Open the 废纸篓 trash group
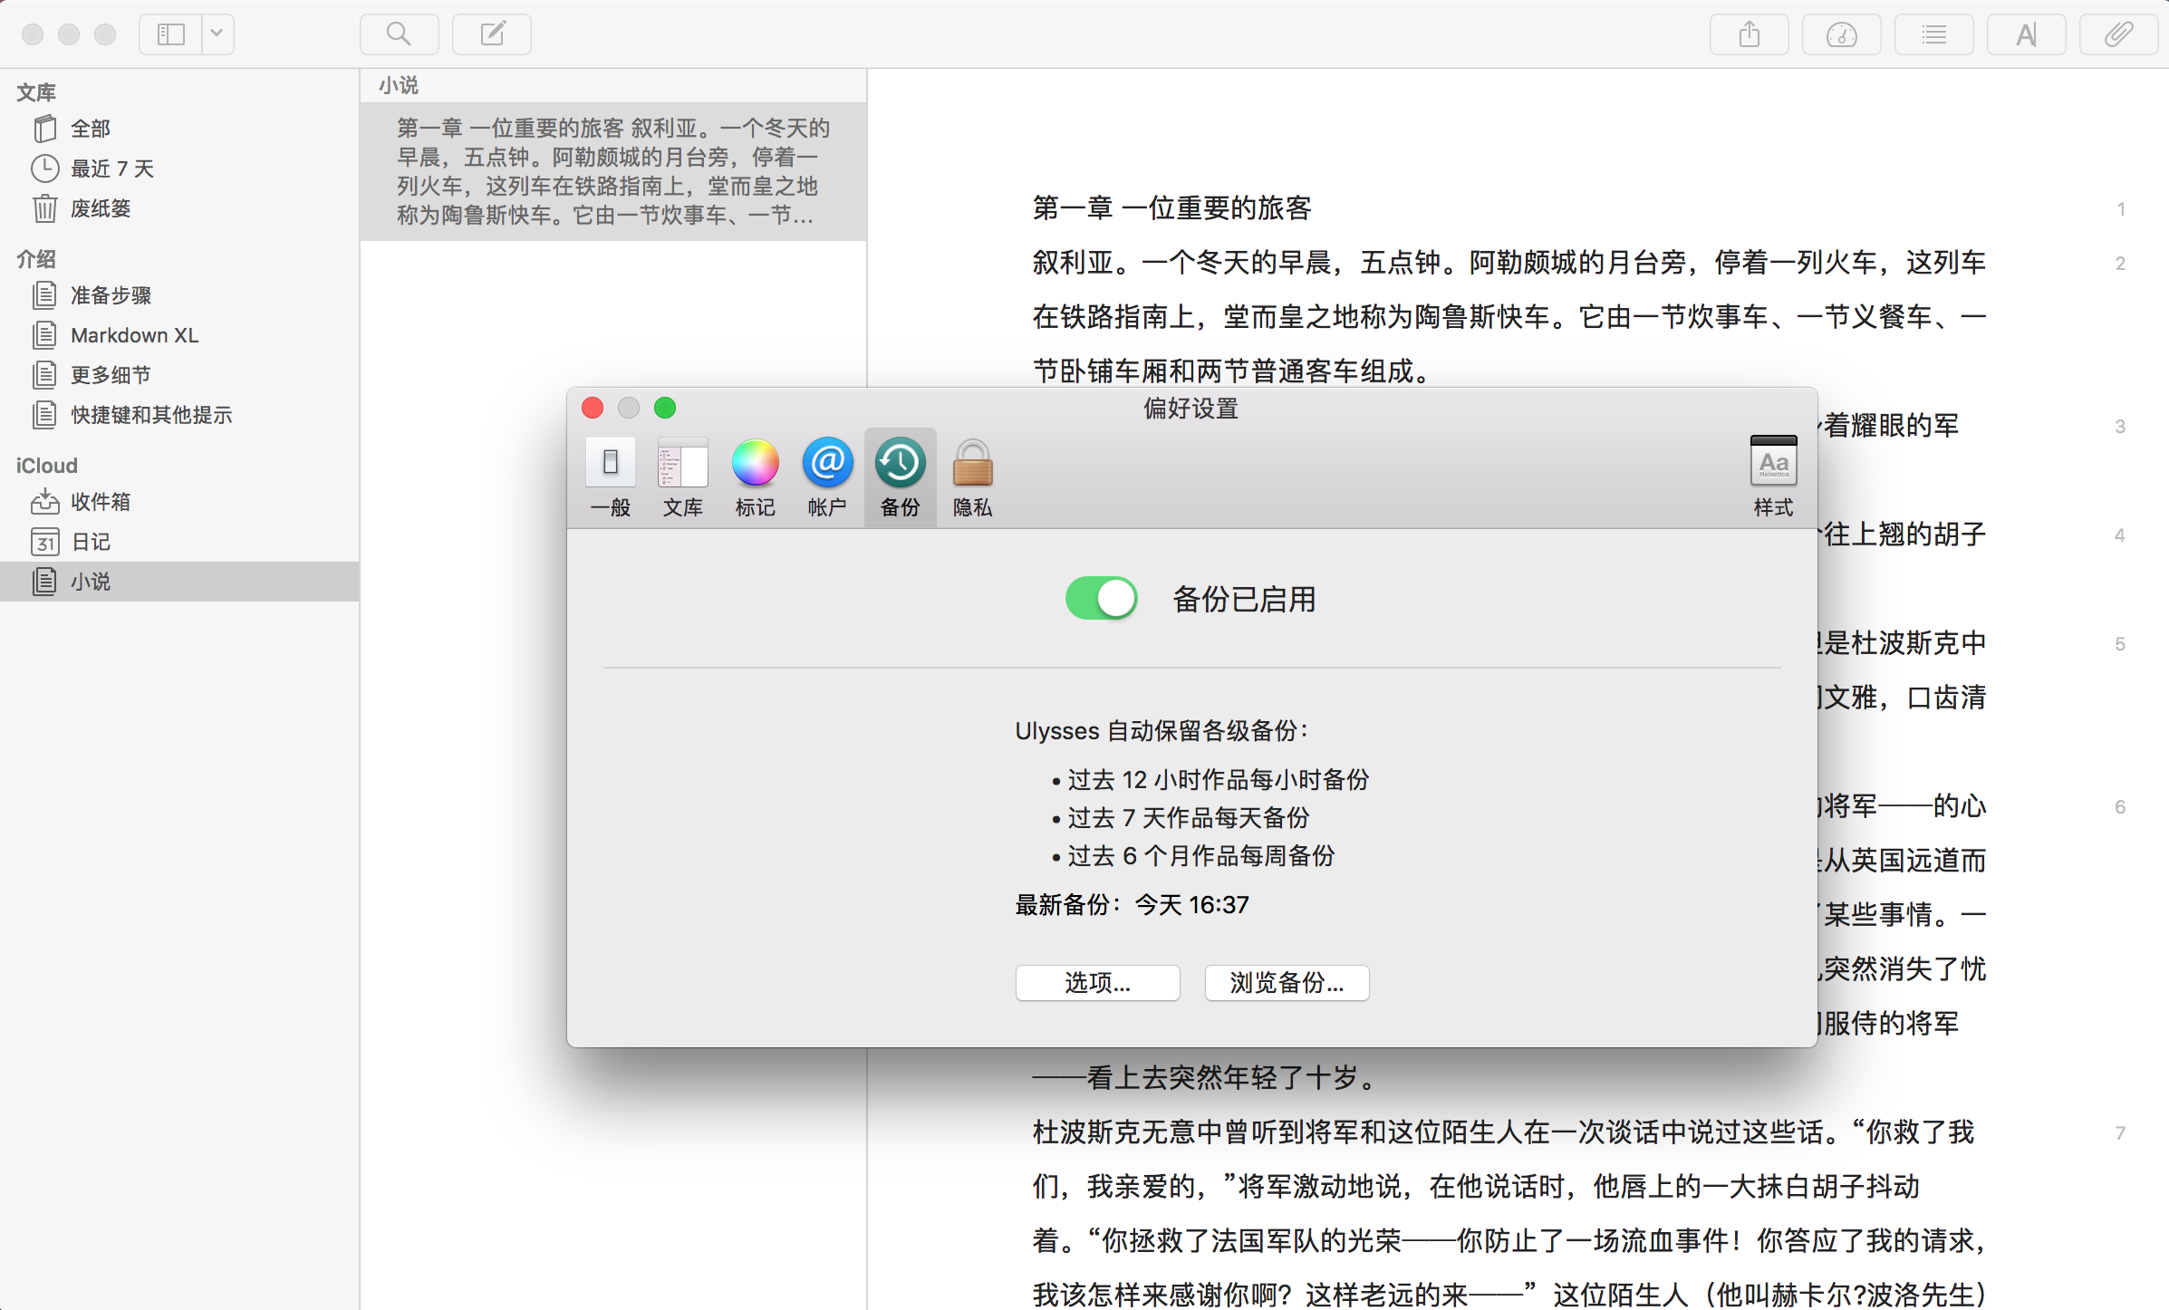The height and width of the screenshot is (1310, 2169). tap(180, 208)
